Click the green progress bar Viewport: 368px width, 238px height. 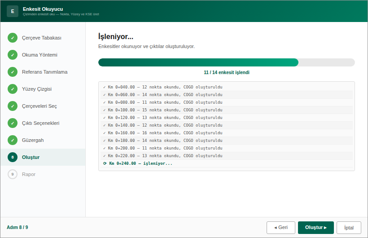coord(198,62)
